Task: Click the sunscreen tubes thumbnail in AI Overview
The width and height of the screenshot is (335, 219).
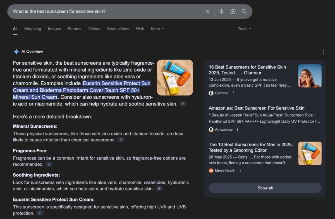Action: click(175, 77)
